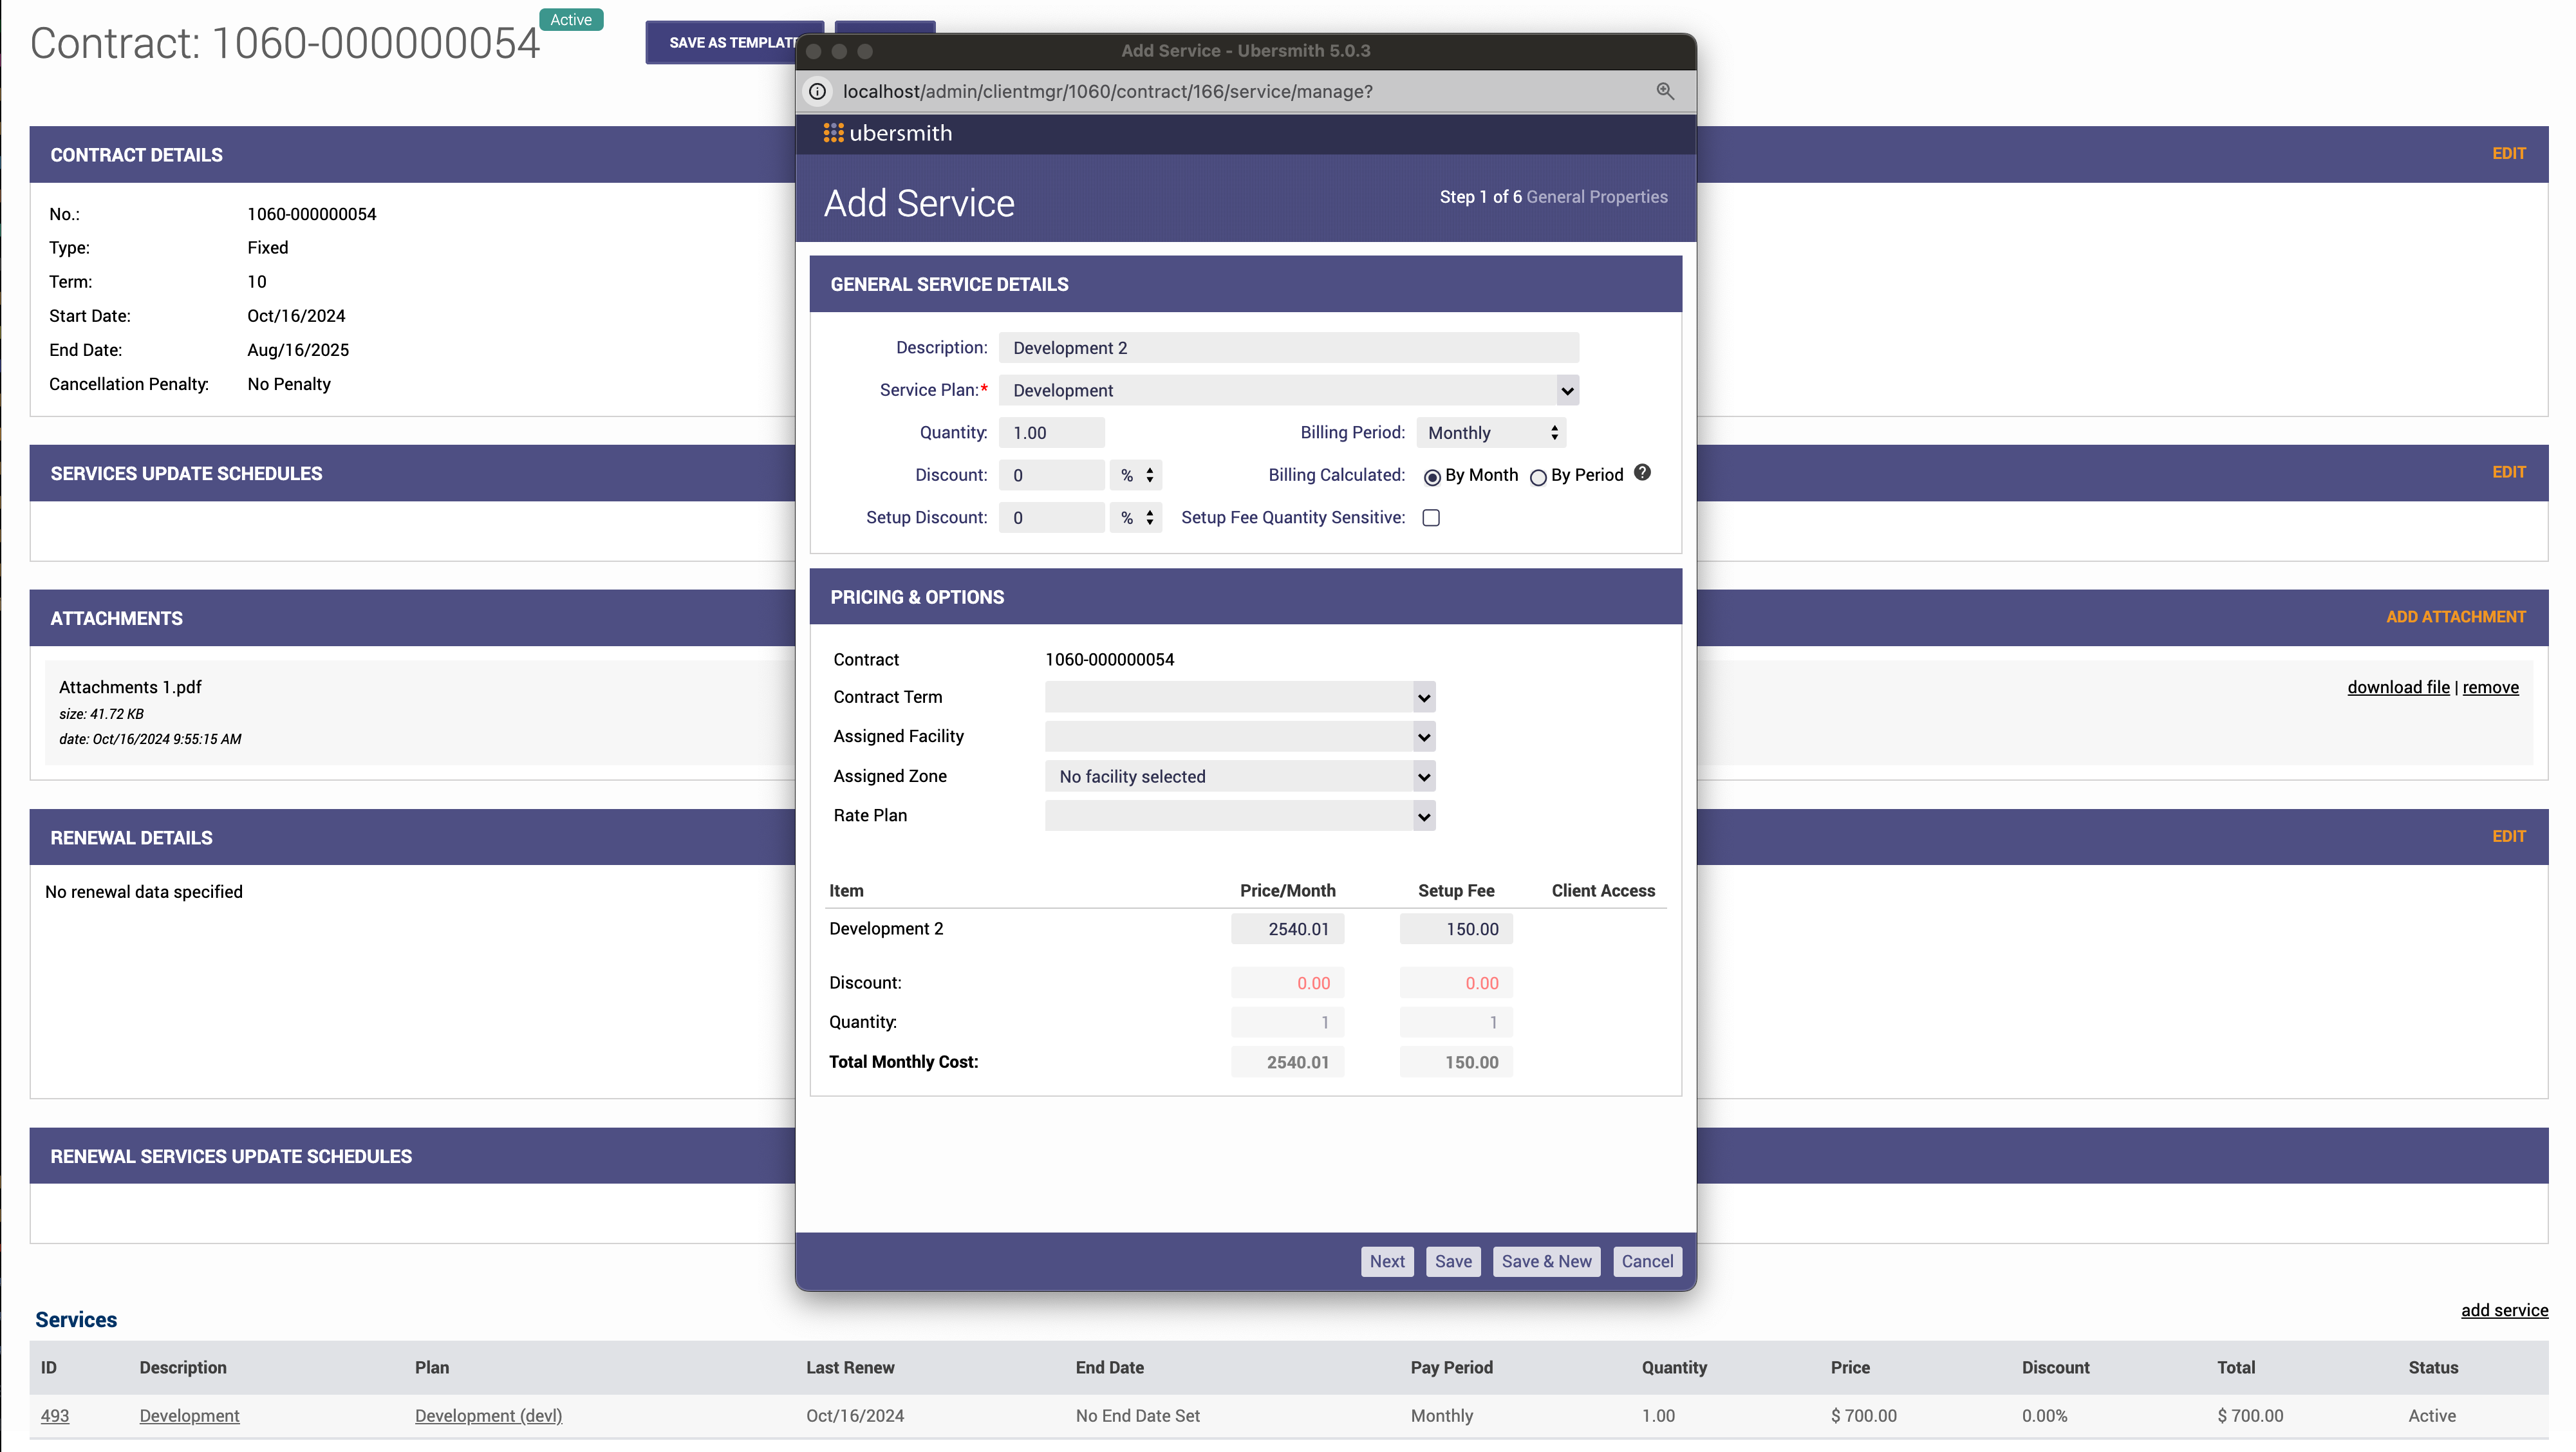The width and height of the screenshot is (2576, 1452).
Task: Select the By Month radio button
Action: 1432,477
